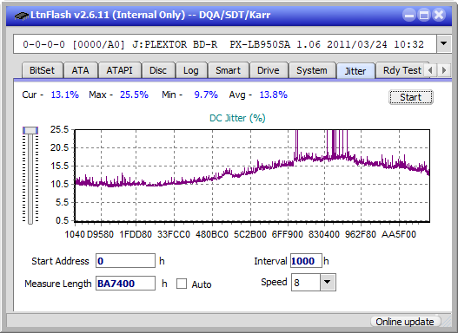Maximize the LtnFlash window
The width and height of the screenshot is (458, 333).
(x=424, y=15)
